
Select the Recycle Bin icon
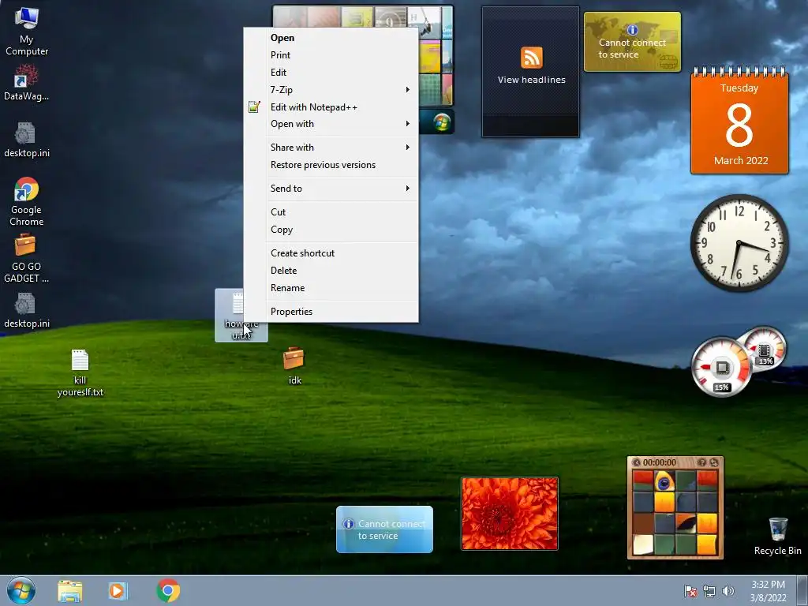click(777, 537)
